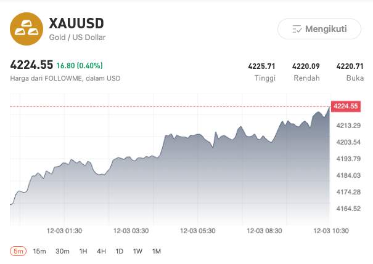Switch chart to the 4H interval
The width and height of the screenshot is (373, 264).
coord(101,251)
